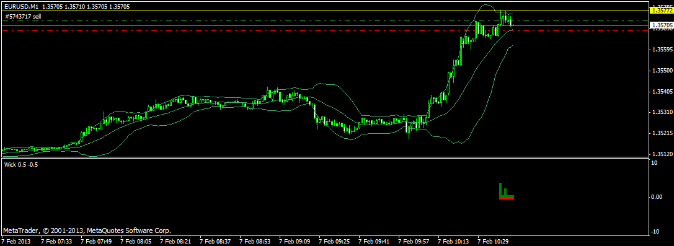Click the tallest green Wick histogram bar

click(x=500, y=190)
